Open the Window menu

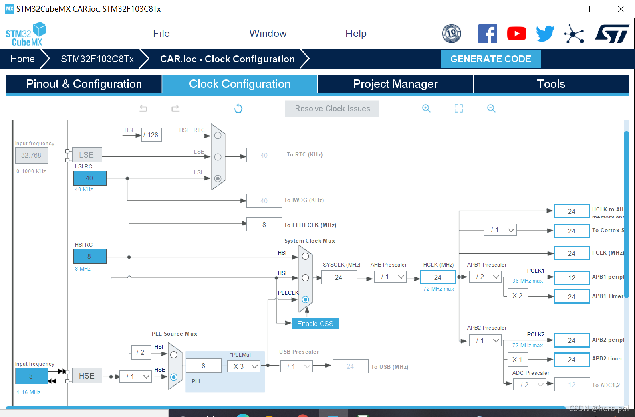pyautogui.click(x=268, y=34)
